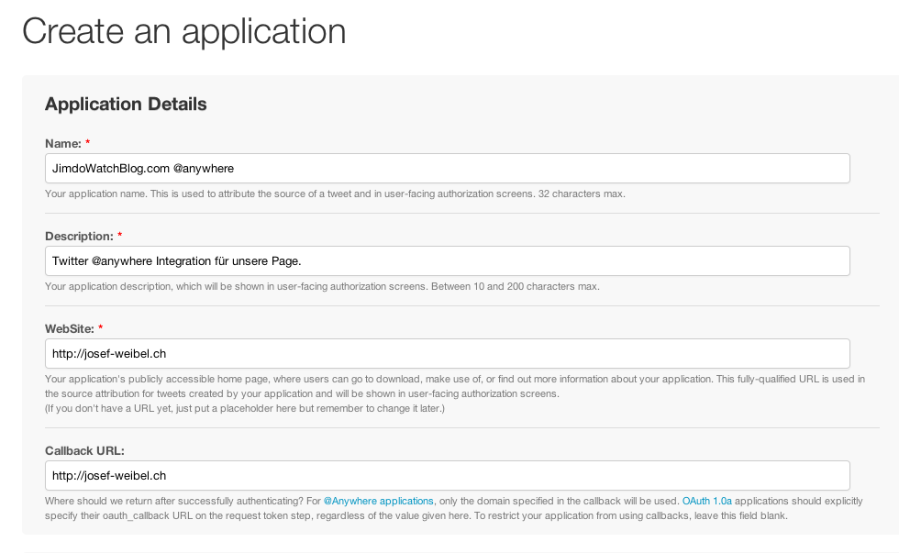Click the Callback URL input field
This screenshot has height=553, width=899.
(448, 475)
